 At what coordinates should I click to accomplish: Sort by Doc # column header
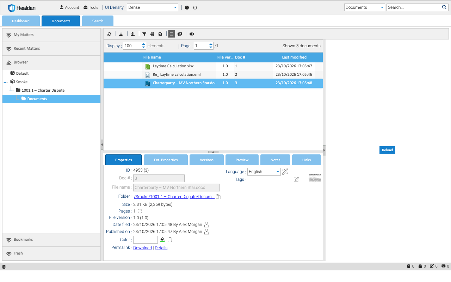tap(240, 57)
